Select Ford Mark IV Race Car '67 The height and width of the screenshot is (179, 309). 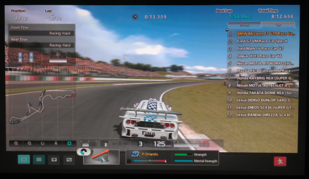coord(262,48)
